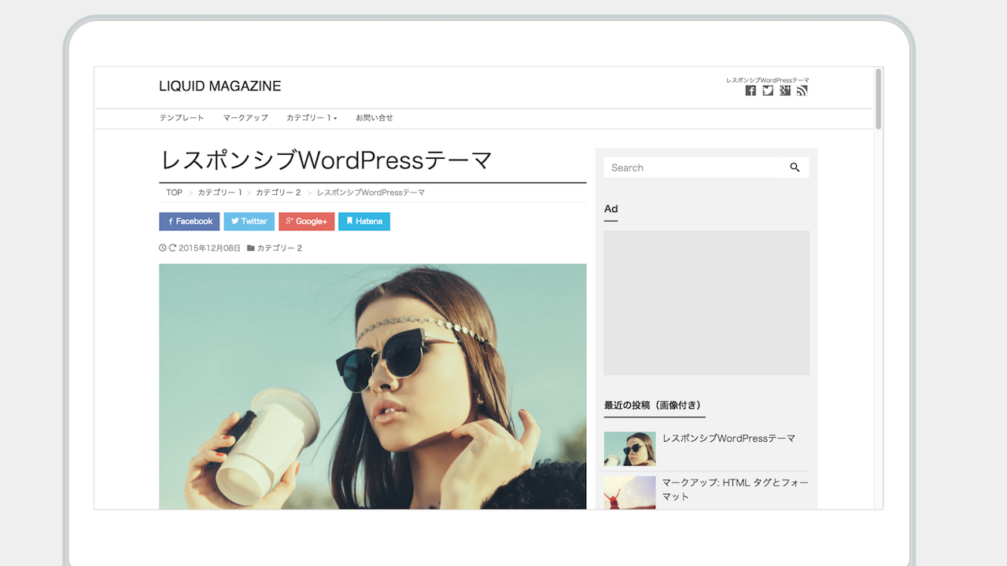Screen dimensions: 1007x566
Task: Click the LIQUID MAGAZINE site title
Action: pos(219,86)
